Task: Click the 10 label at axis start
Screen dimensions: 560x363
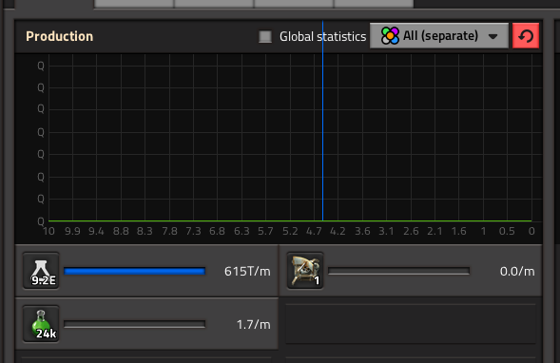Action: [48, 231]
